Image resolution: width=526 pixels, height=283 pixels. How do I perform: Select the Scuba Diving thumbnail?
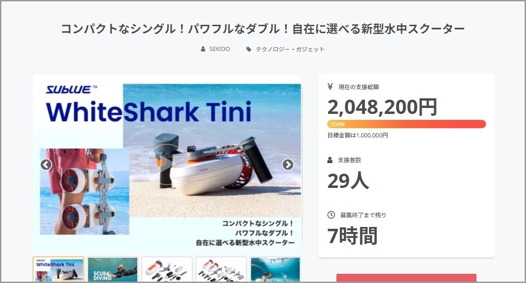click(113, 269)
